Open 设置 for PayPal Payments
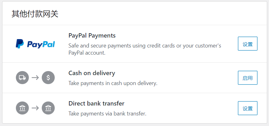 click(248, 44)
